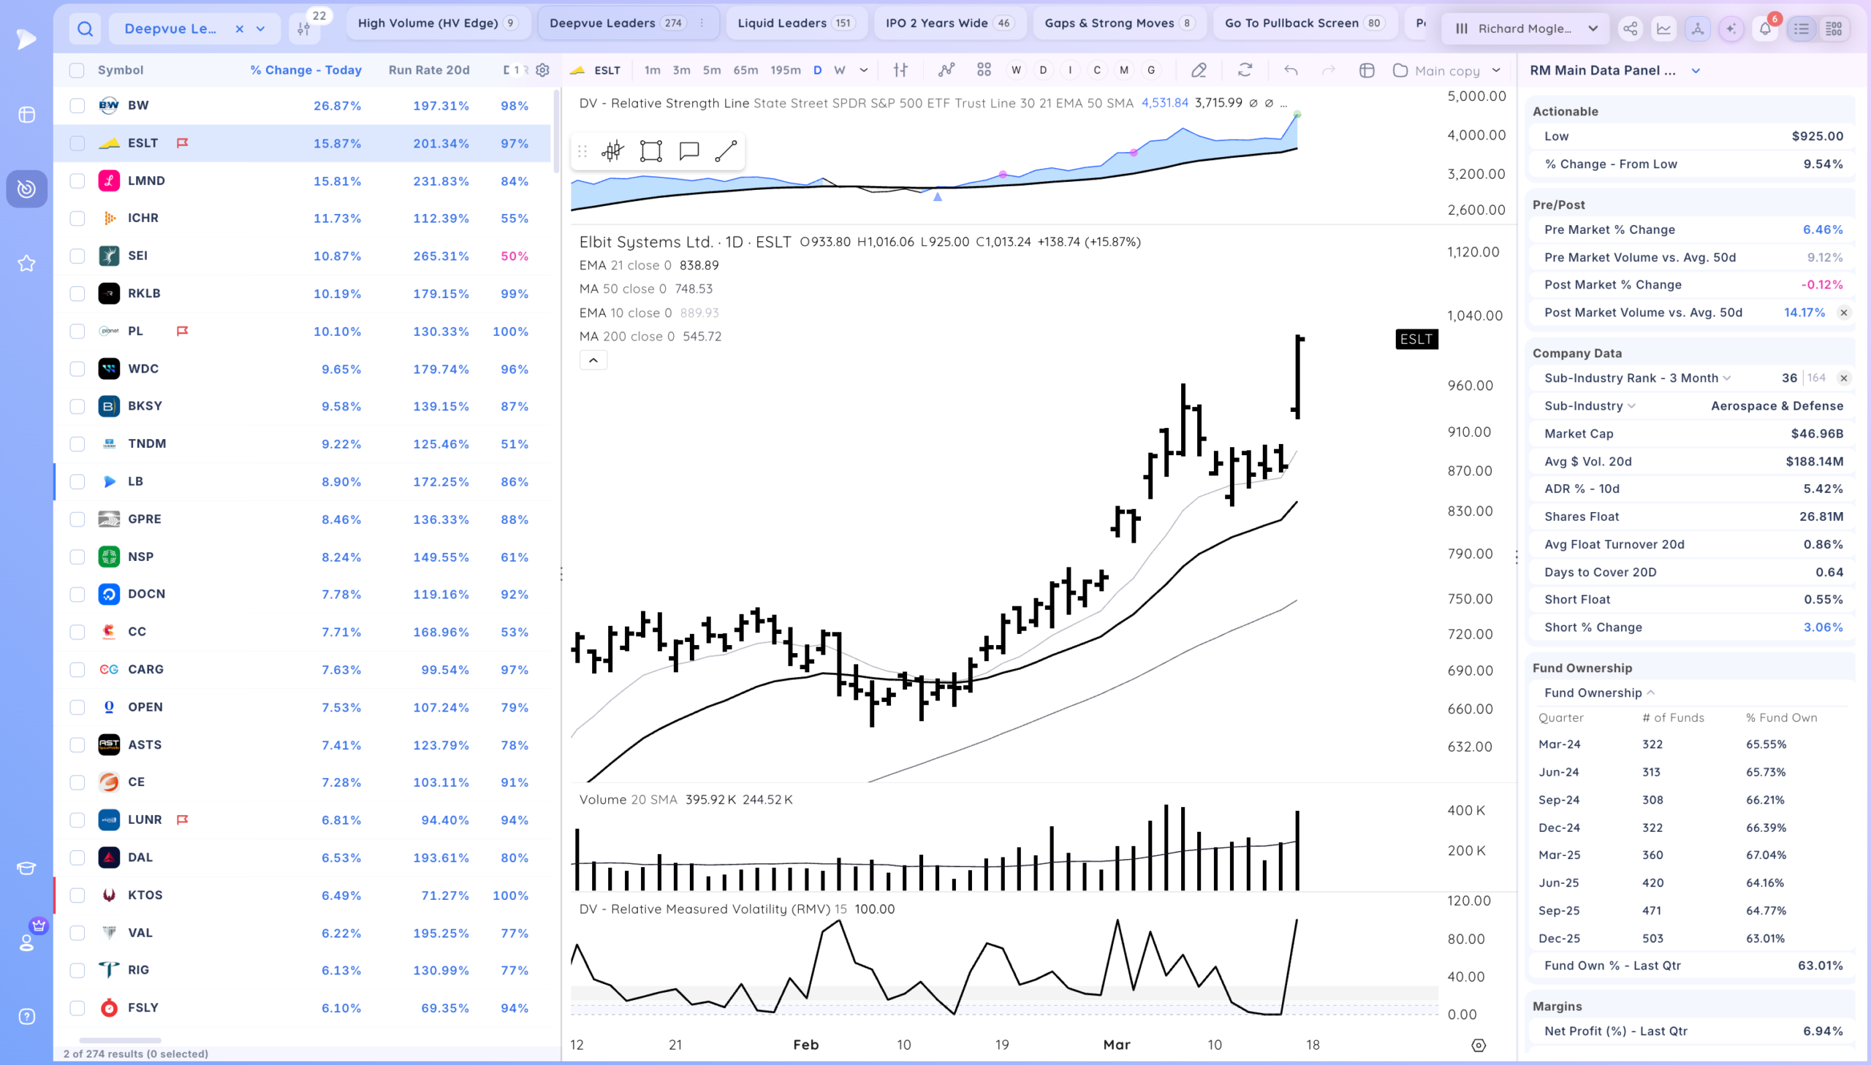Viewport: 1871px width, 1065px height.
Task: Select the comment callout tool
Action: pos(688,151)
